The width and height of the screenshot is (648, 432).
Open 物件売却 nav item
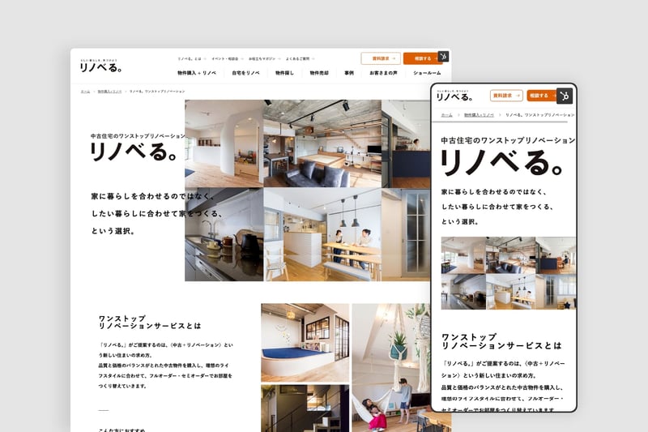(319, 73)
